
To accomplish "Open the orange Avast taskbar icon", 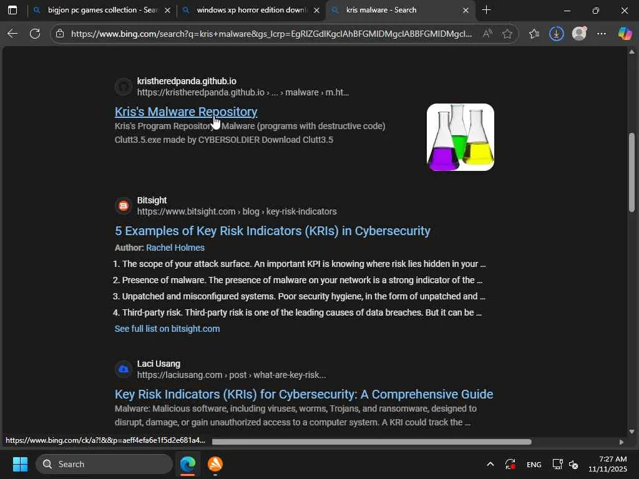I will click(215, 464).
